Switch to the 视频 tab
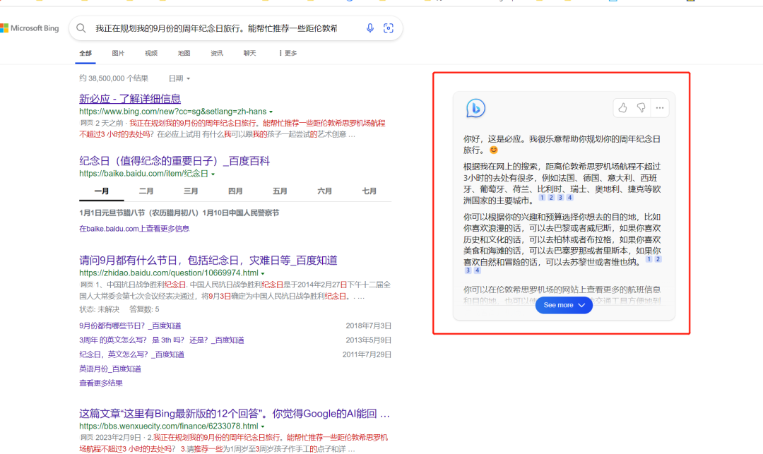Viewport: 763px width, 454px height. pos(151,53)
